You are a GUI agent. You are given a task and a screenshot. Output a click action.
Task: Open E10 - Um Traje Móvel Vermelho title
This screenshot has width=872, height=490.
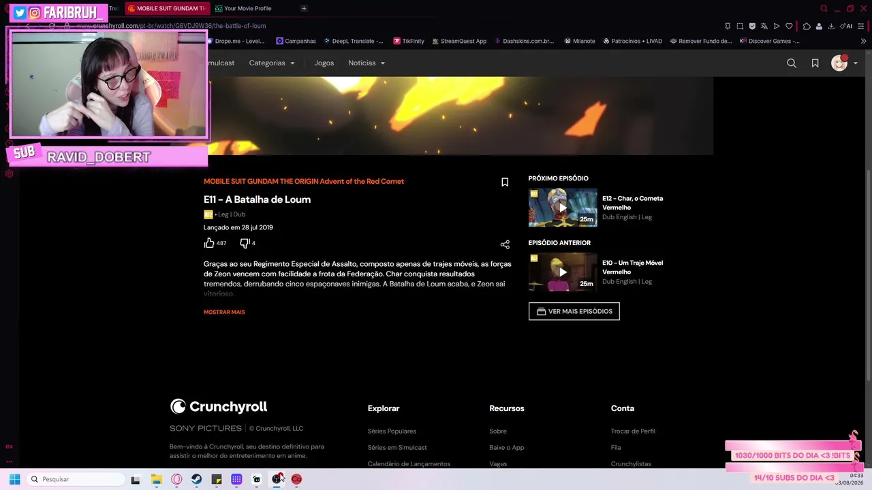(632, 267)
